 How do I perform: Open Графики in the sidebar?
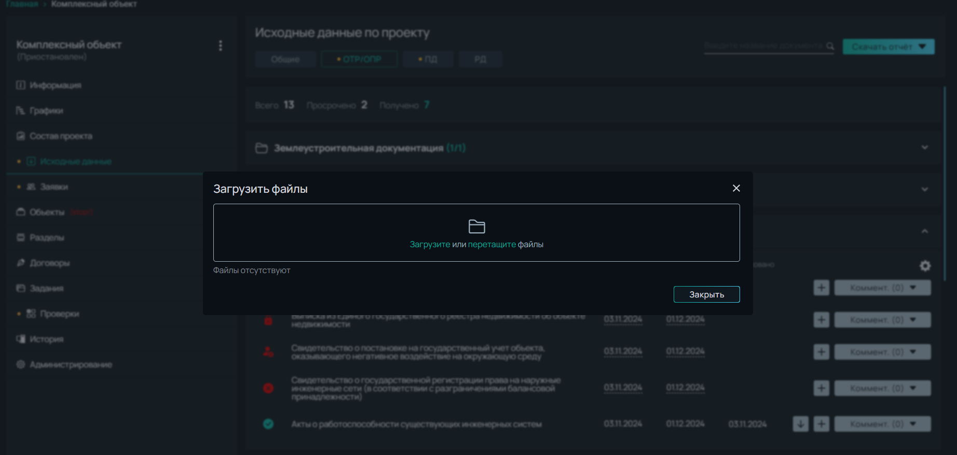pos(46,110)
